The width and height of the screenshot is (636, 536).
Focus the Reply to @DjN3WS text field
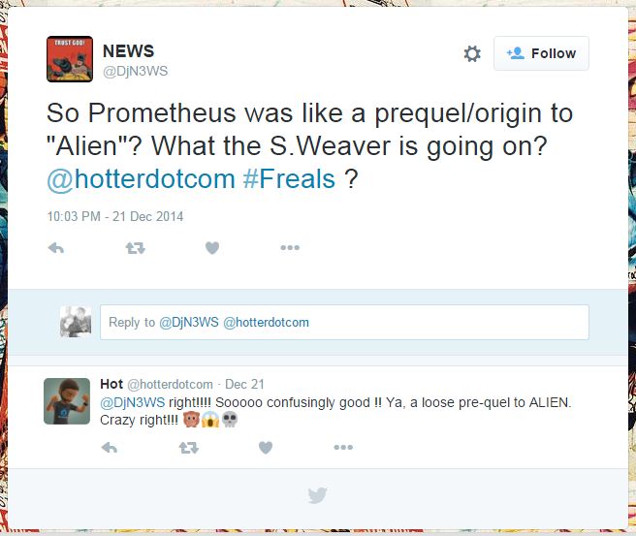344,323
